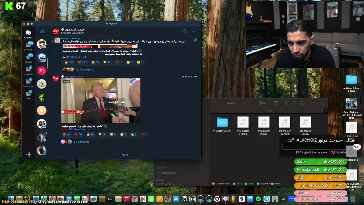Open search in Finder window toolbar
364x205 pixels.
tap(322, 103)
